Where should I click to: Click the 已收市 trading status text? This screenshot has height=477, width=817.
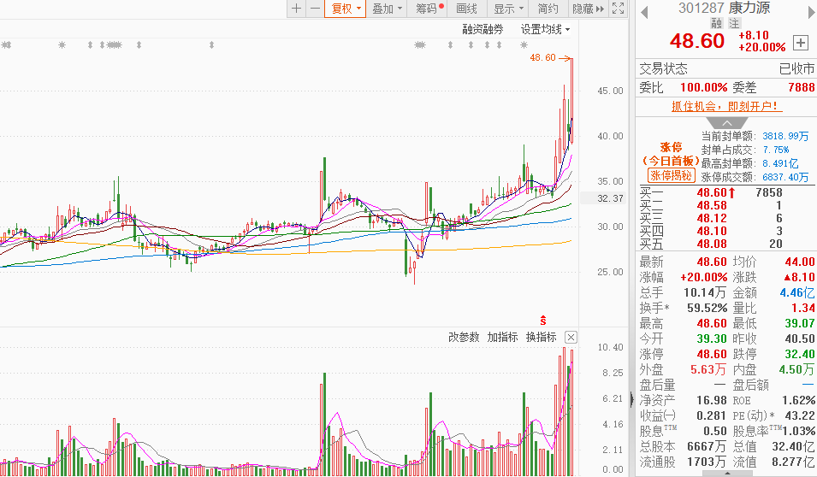(x=796, y=68)
